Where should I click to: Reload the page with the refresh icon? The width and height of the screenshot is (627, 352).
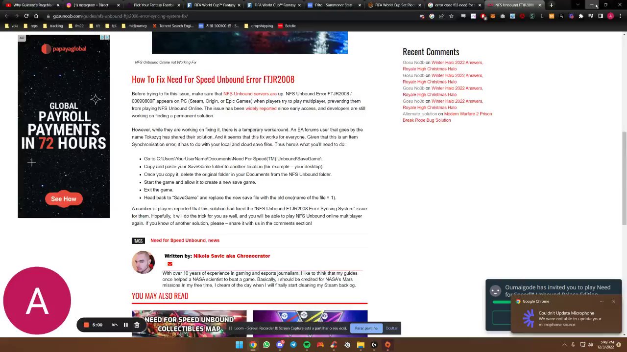(26, 16)
